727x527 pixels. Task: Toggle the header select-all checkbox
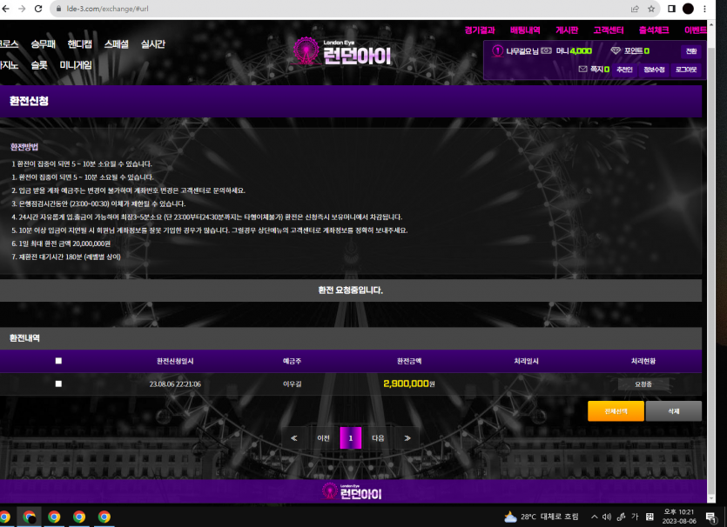58,361
